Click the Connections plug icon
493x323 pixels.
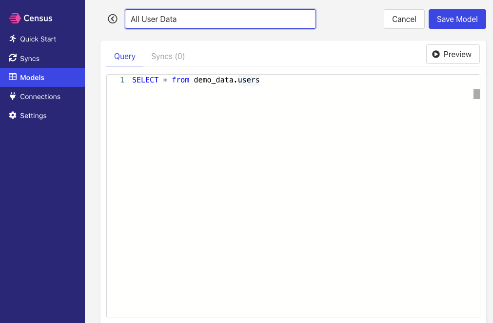click(13, 97)
